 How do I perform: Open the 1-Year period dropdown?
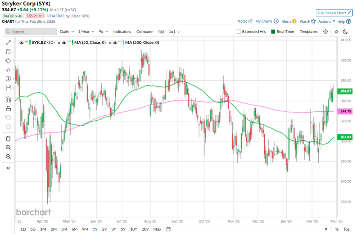coord(86,32)
